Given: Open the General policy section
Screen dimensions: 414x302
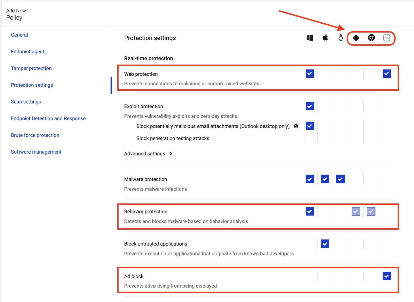Looking at the screenshot, I should tap(19, 35).
